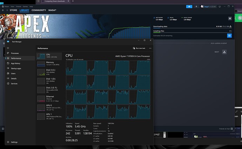Click the Task Manager title bar icon
Screen dimensions: 242x149
pos(8,42)
